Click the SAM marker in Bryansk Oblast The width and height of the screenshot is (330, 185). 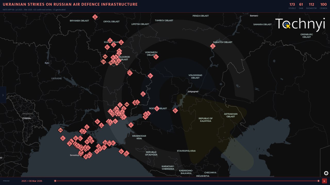95,17
